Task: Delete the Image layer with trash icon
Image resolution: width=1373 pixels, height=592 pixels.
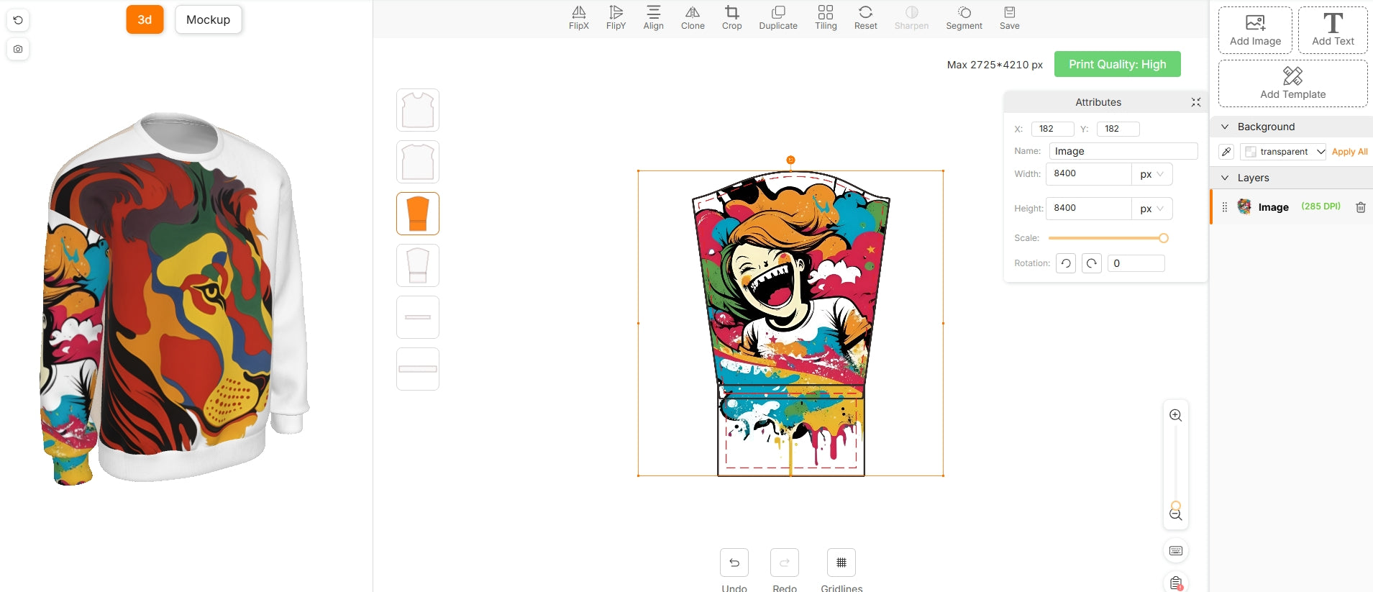Action: (x=1360, y=207)
